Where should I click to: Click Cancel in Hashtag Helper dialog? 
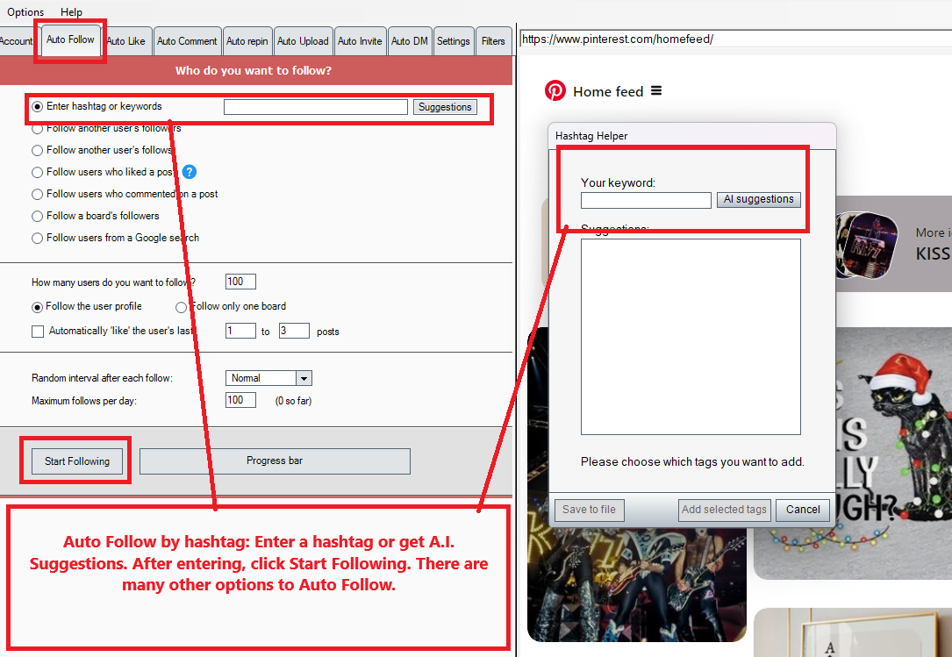pyautogui.click(x=803, y=510)
